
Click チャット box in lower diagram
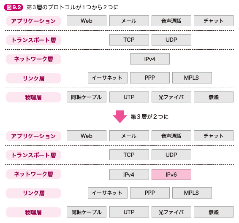pos(214,136)
